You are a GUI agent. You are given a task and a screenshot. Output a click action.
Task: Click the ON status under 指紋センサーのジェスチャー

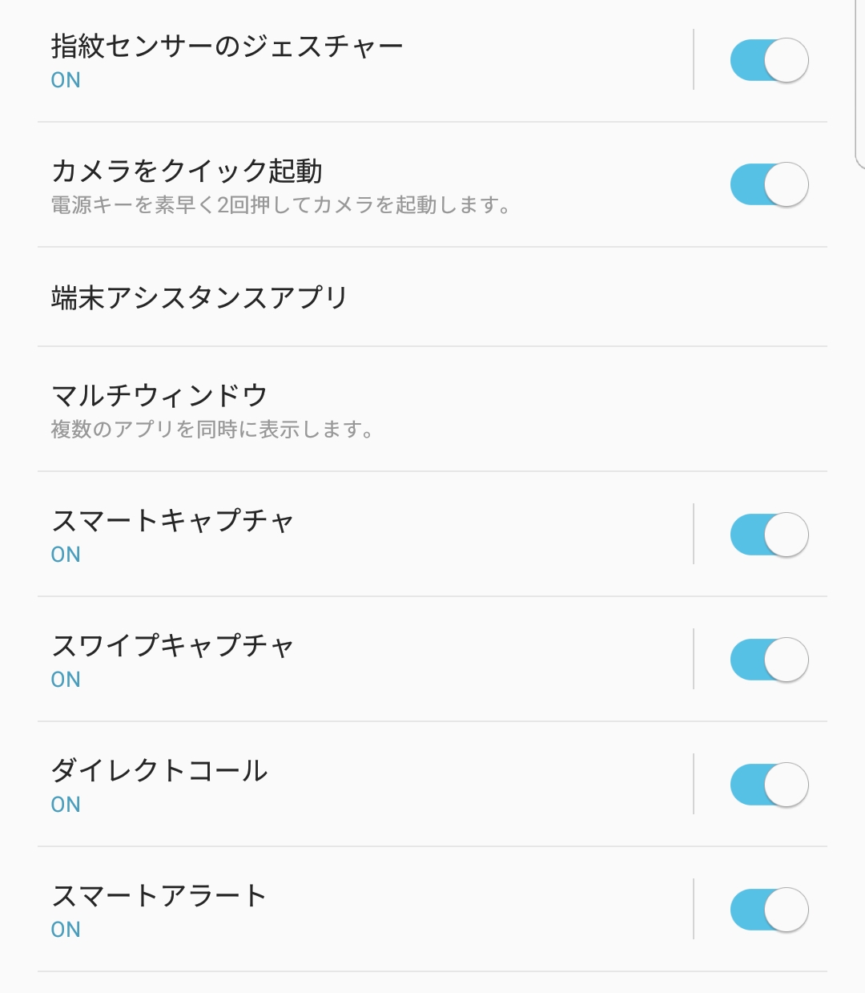tap(66, 80)
